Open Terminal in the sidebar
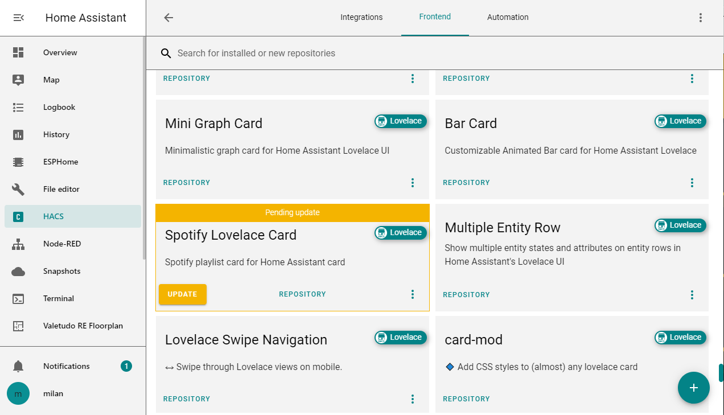The width and height of the screenshot is (724, 415). [x=73, y=298]
